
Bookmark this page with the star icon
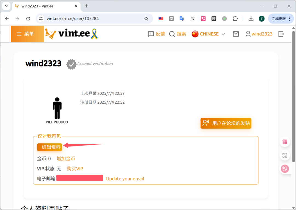(x=146, y=19)
